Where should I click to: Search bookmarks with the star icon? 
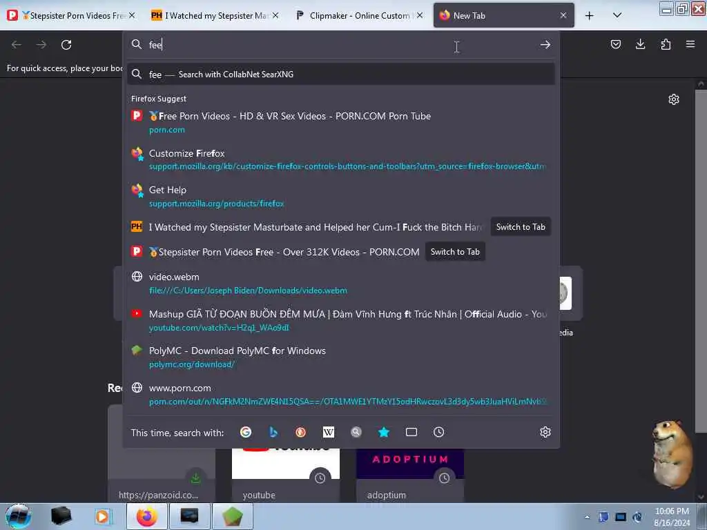[384, 432]
